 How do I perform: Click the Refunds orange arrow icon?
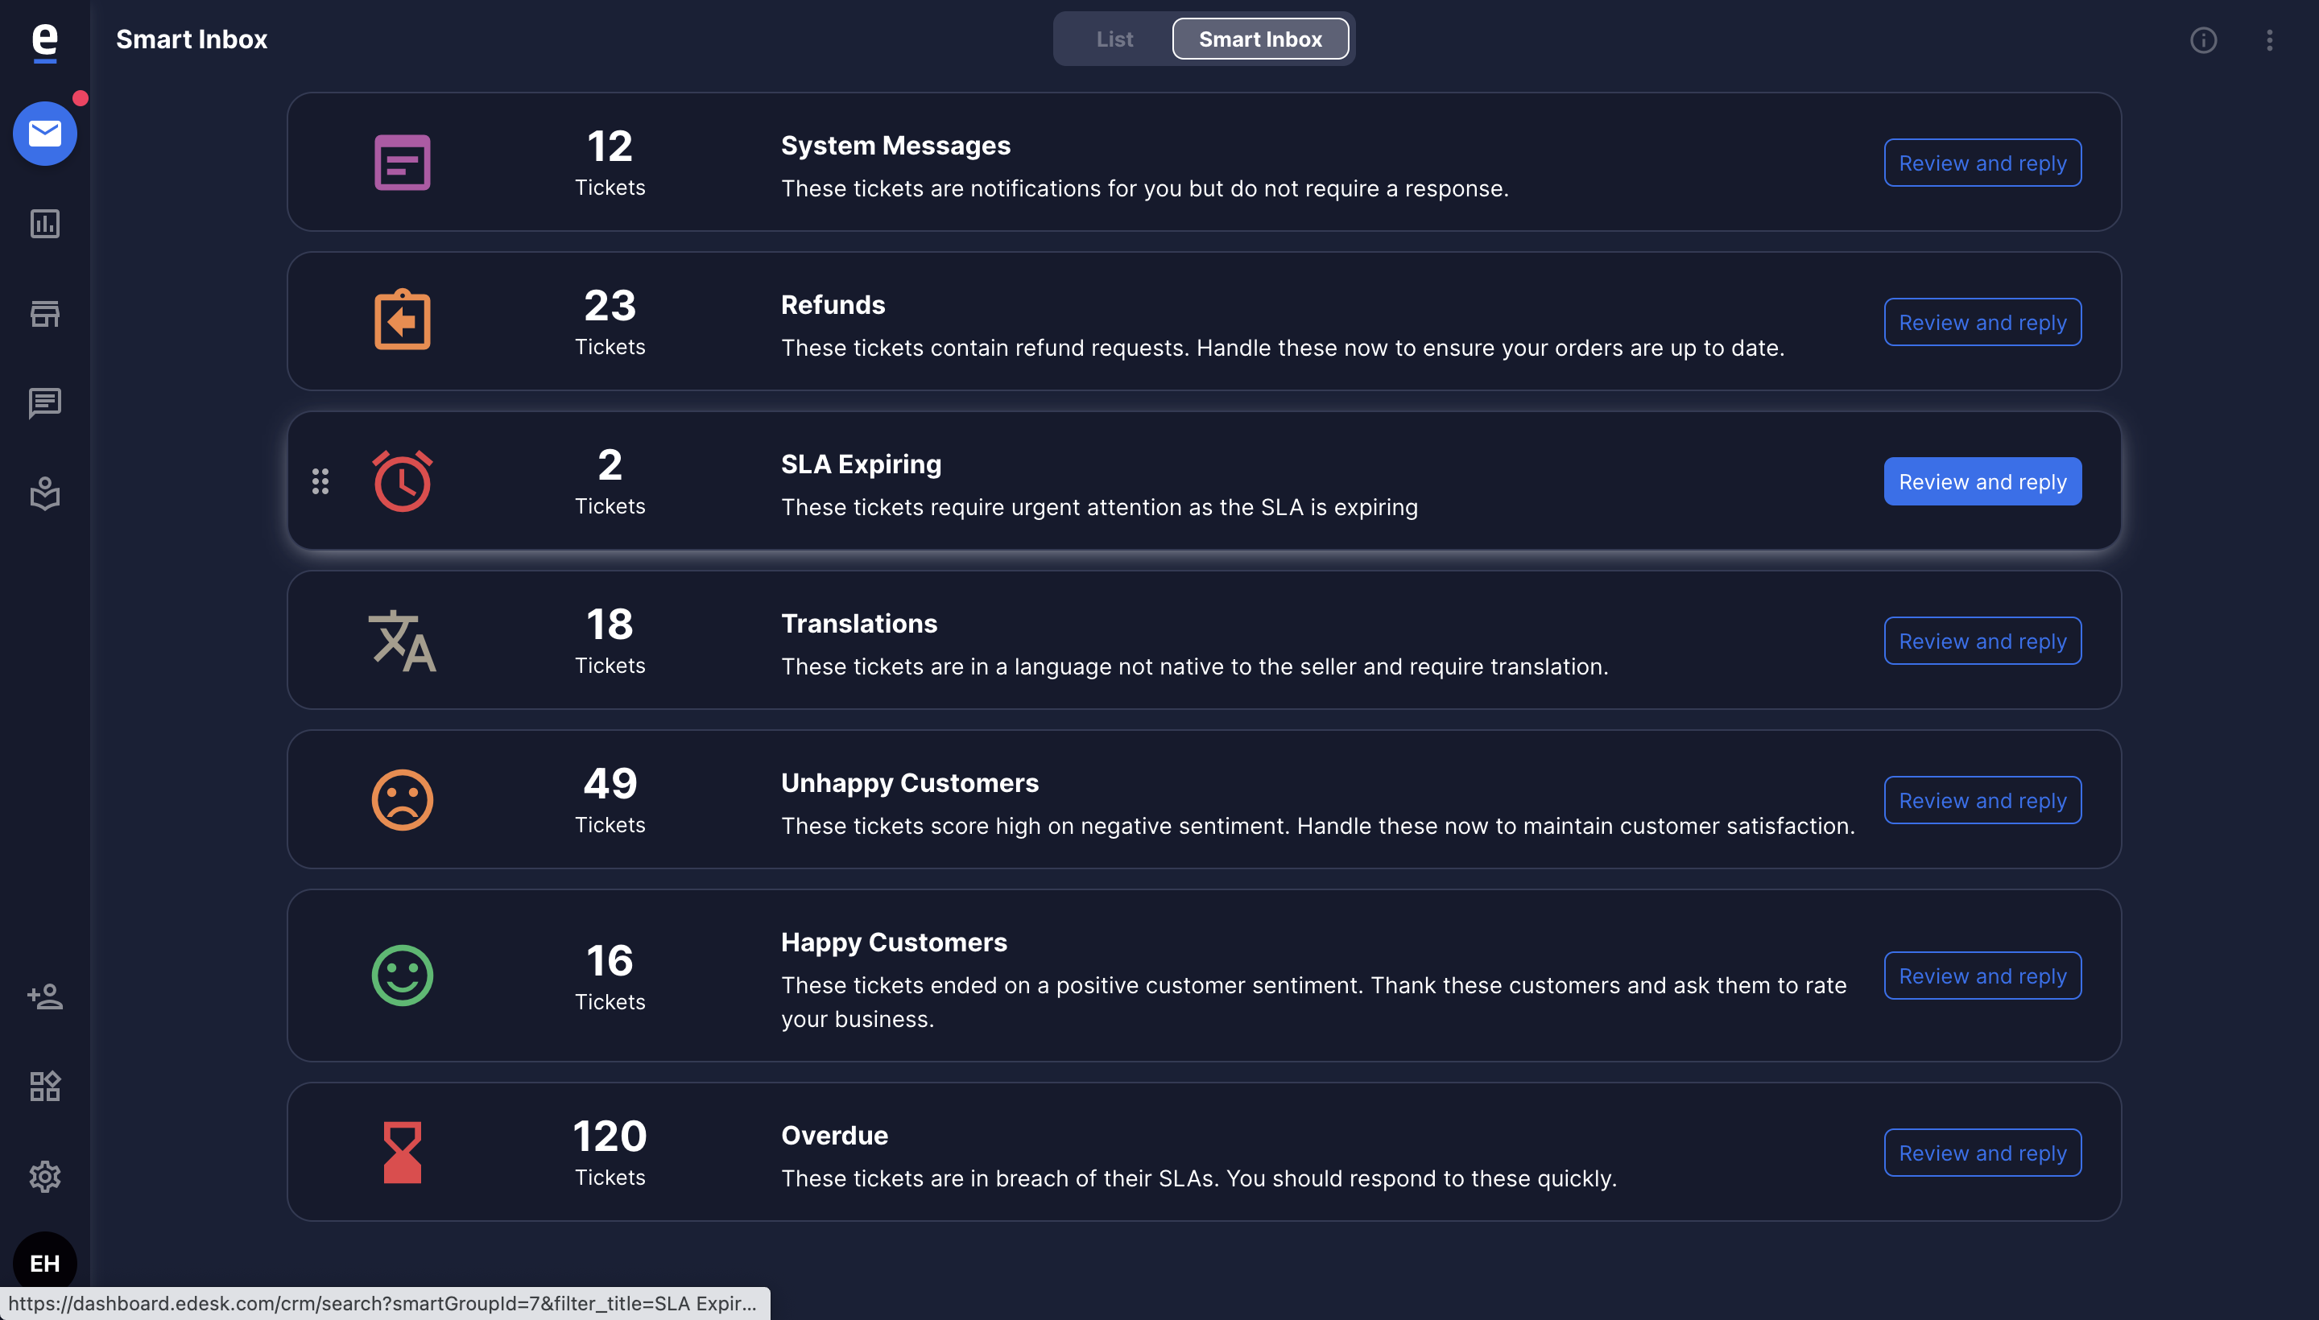point(402,320)
